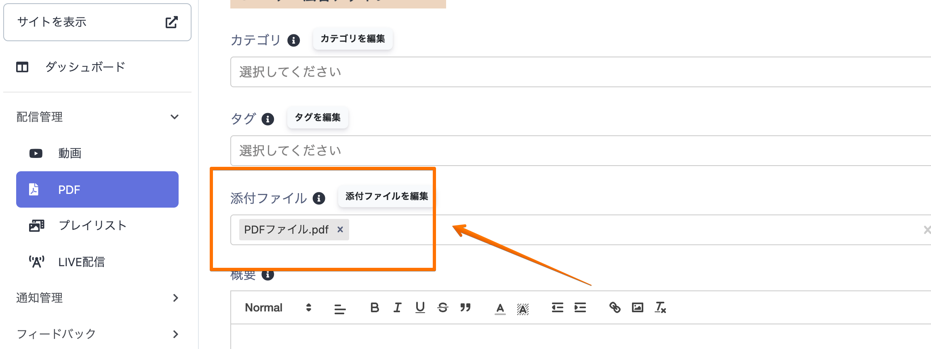Remove the PDFファイル.pdf attachment tag
Viewport: 931px width, 349px height.
(x=340, y=229)
